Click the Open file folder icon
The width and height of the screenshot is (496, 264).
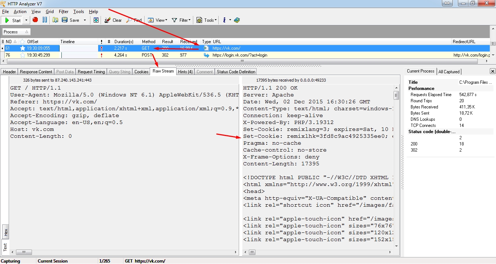tap(55, 20)
